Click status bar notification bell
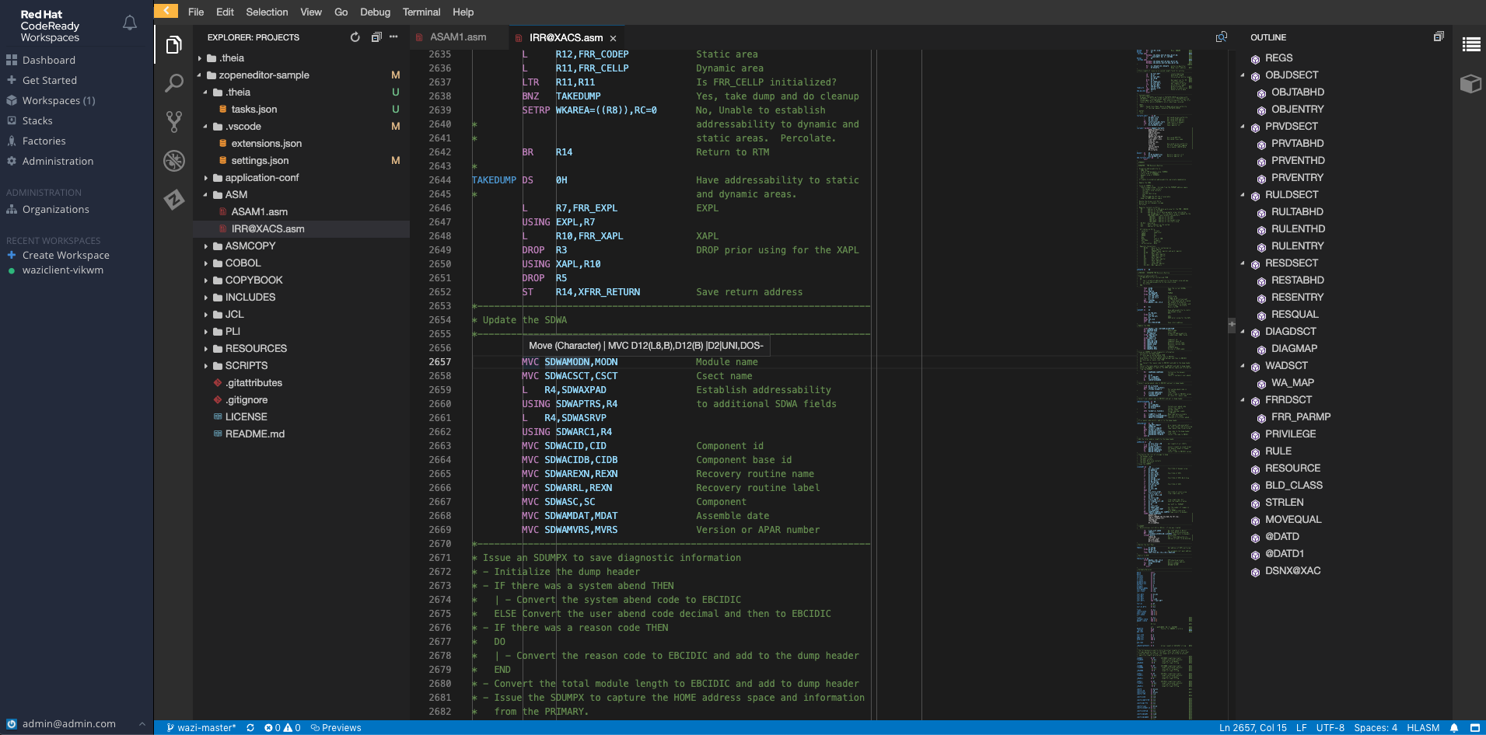This screenshot has width=1486, height=735. point(1454,728)
